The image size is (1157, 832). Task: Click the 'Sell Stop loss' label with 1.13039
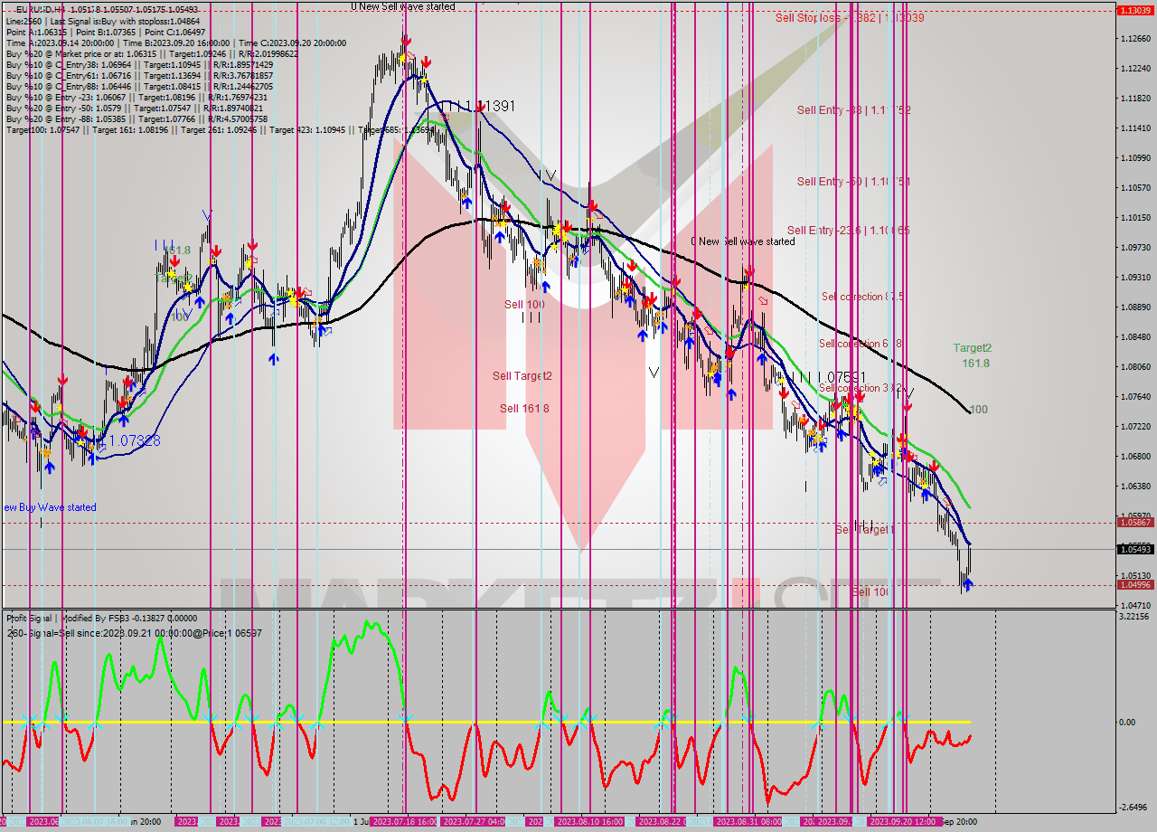tap(850, 18)
